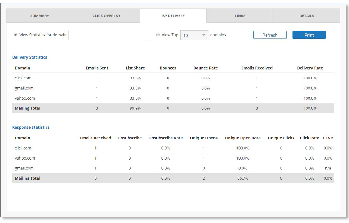Click the Delivery Rate column header
The image size is (349, 223).
pos(310,68)
